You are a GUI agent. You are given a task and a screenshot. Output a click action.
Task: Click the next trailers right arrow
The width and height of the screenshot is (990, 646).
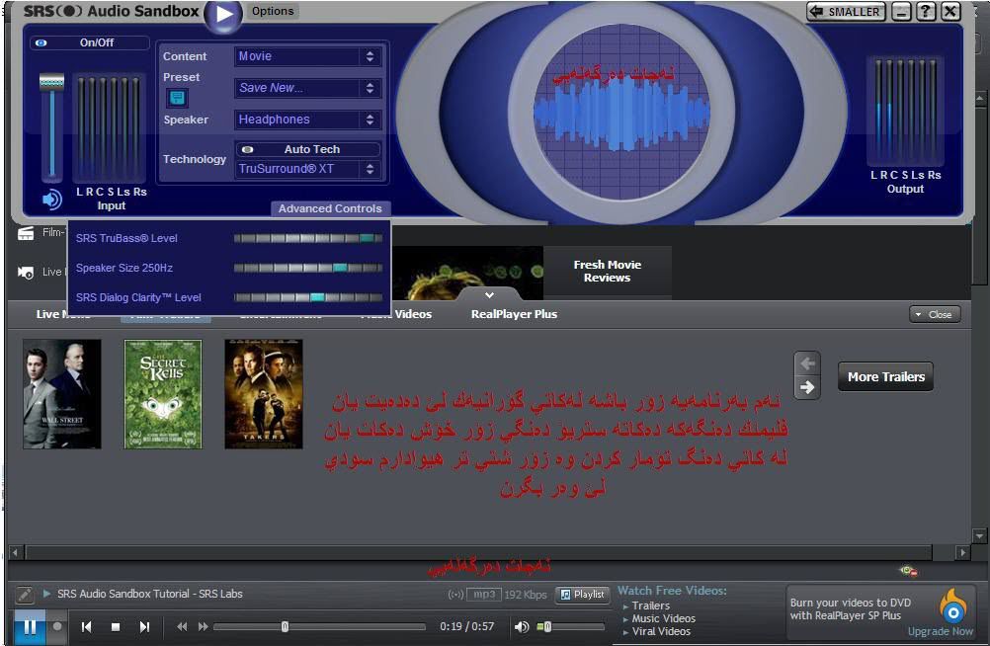[807, 387]
